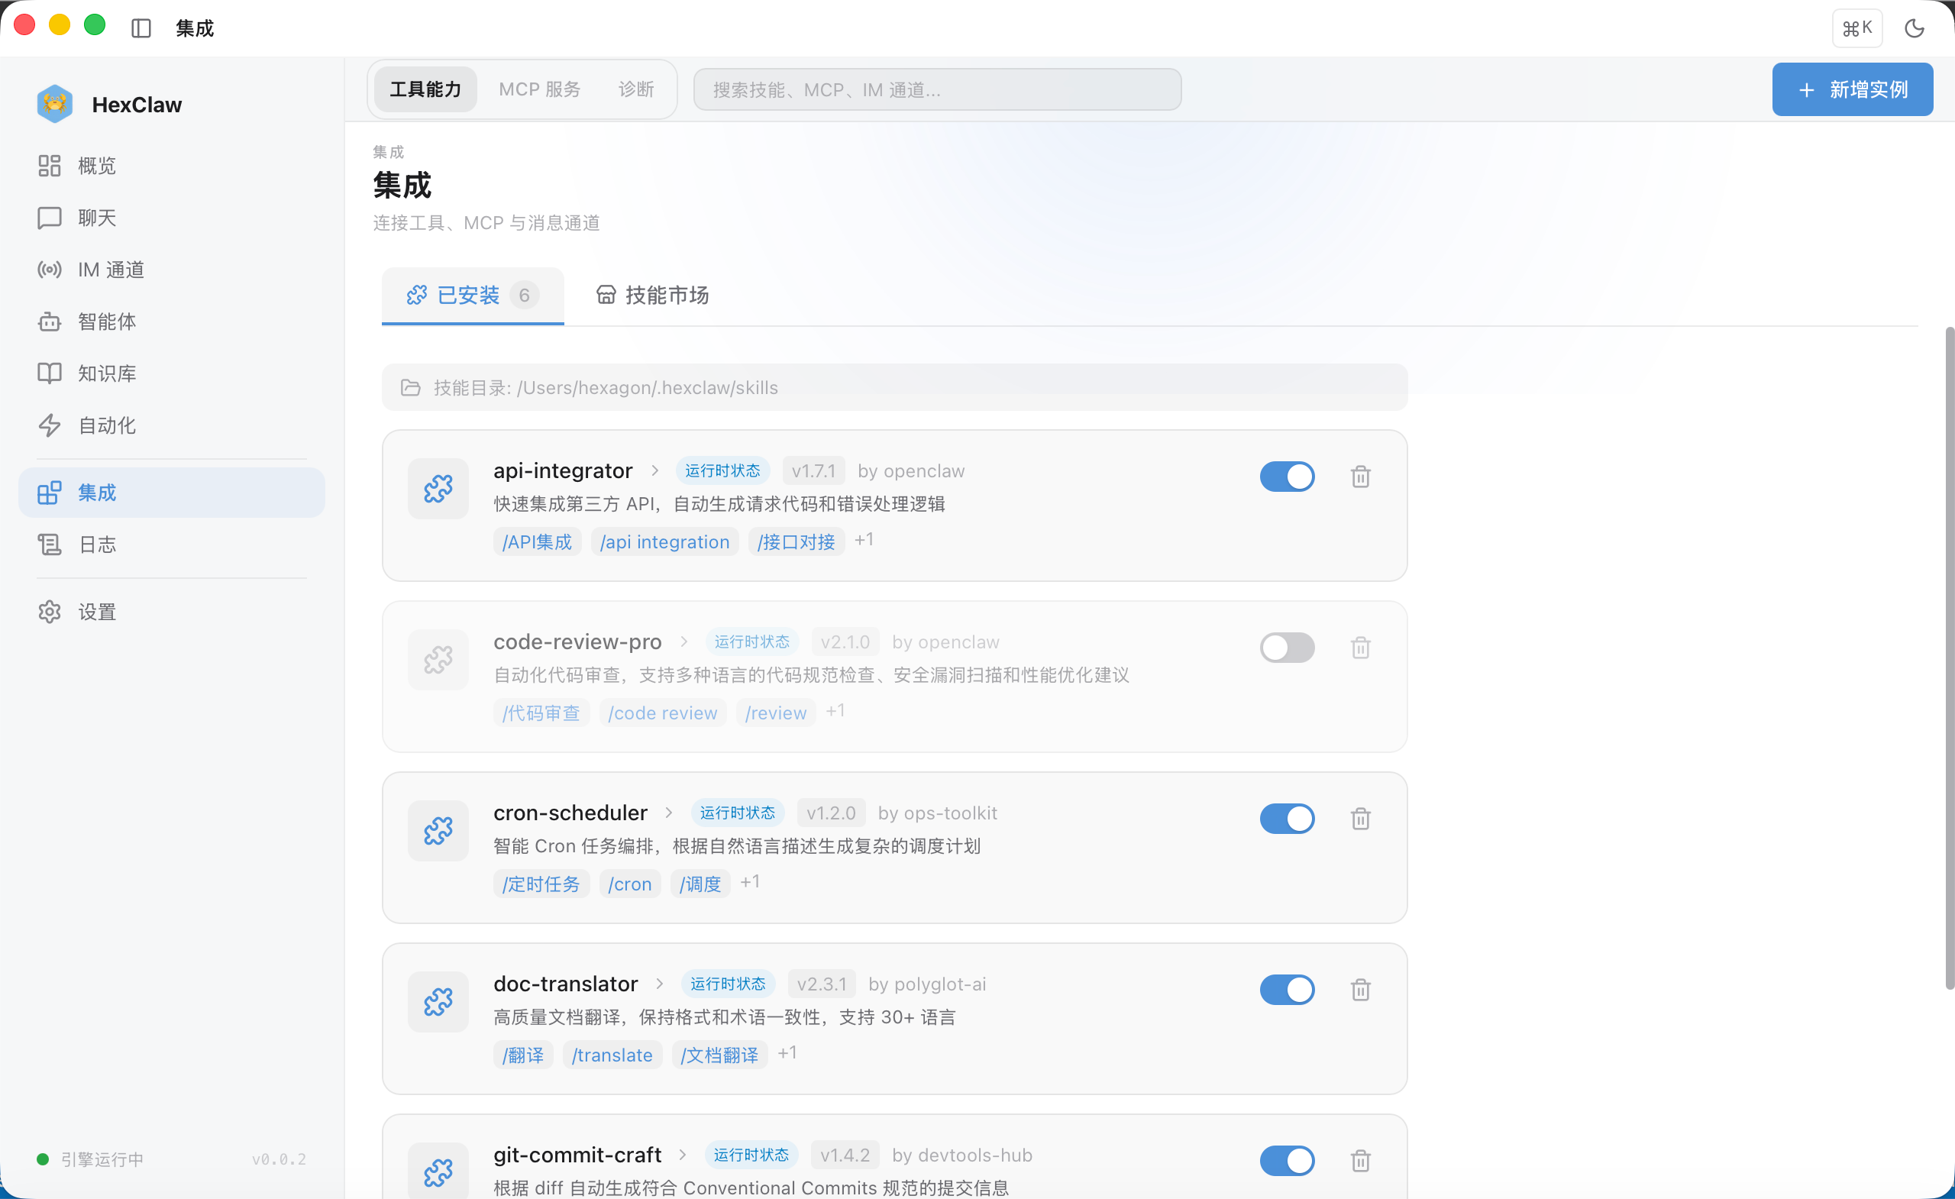
Task: Expand api-integrator details chevron
Action: pos(654,470)
